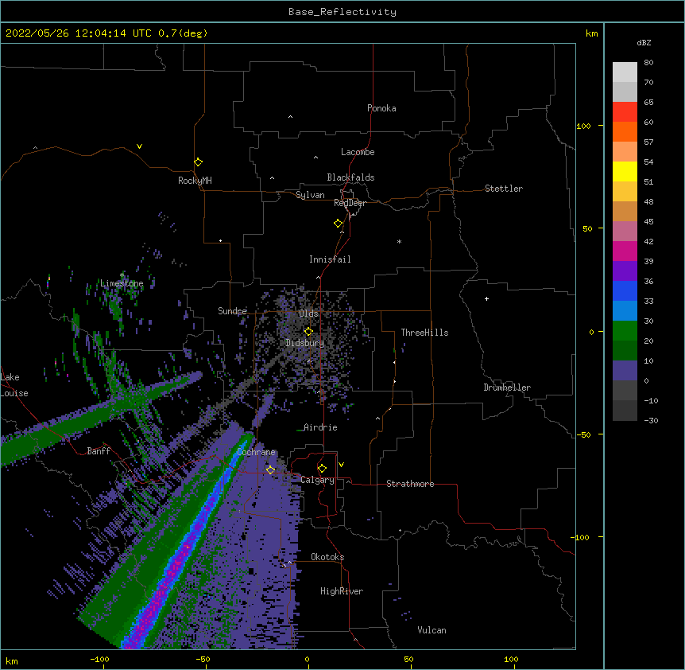Click the y-axis tick label 50
685x670 pixels.
587,228
